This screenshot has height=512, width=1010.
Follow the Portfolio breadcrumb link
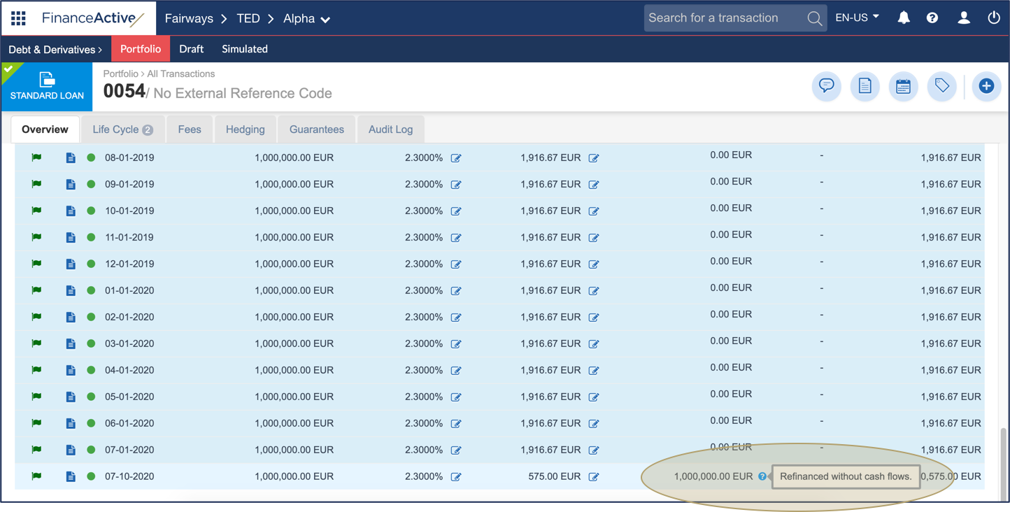tap(120, 73)
